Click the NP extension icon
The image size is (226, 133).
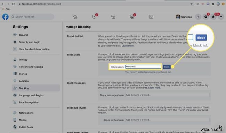pos(197,4)
